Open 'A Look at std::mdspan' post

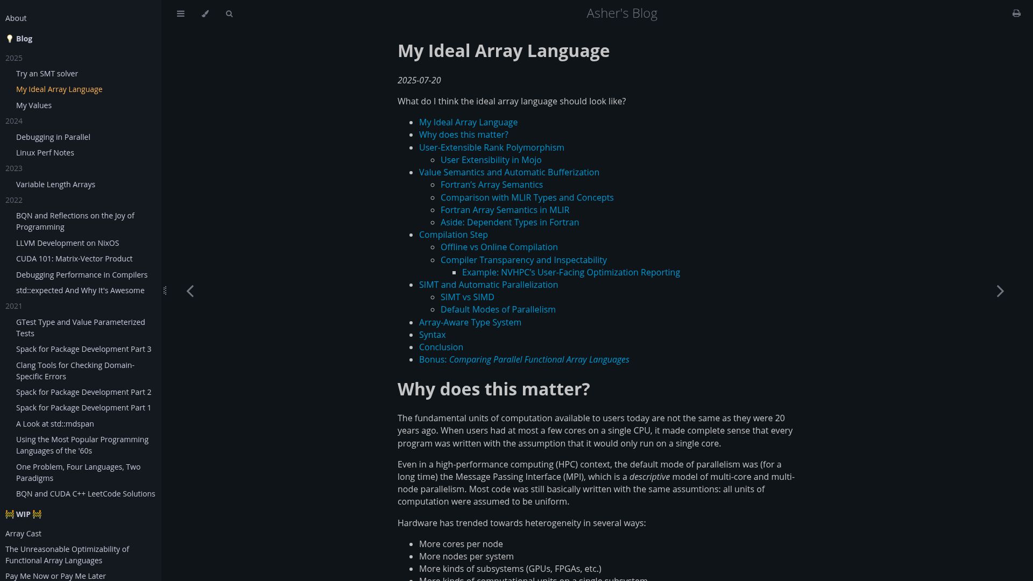[x=55, y=424]
